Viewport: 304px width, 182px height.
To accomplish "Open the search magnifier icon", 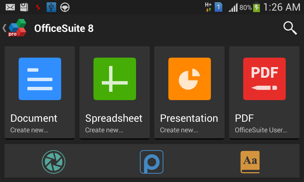I will click(290, 28).
